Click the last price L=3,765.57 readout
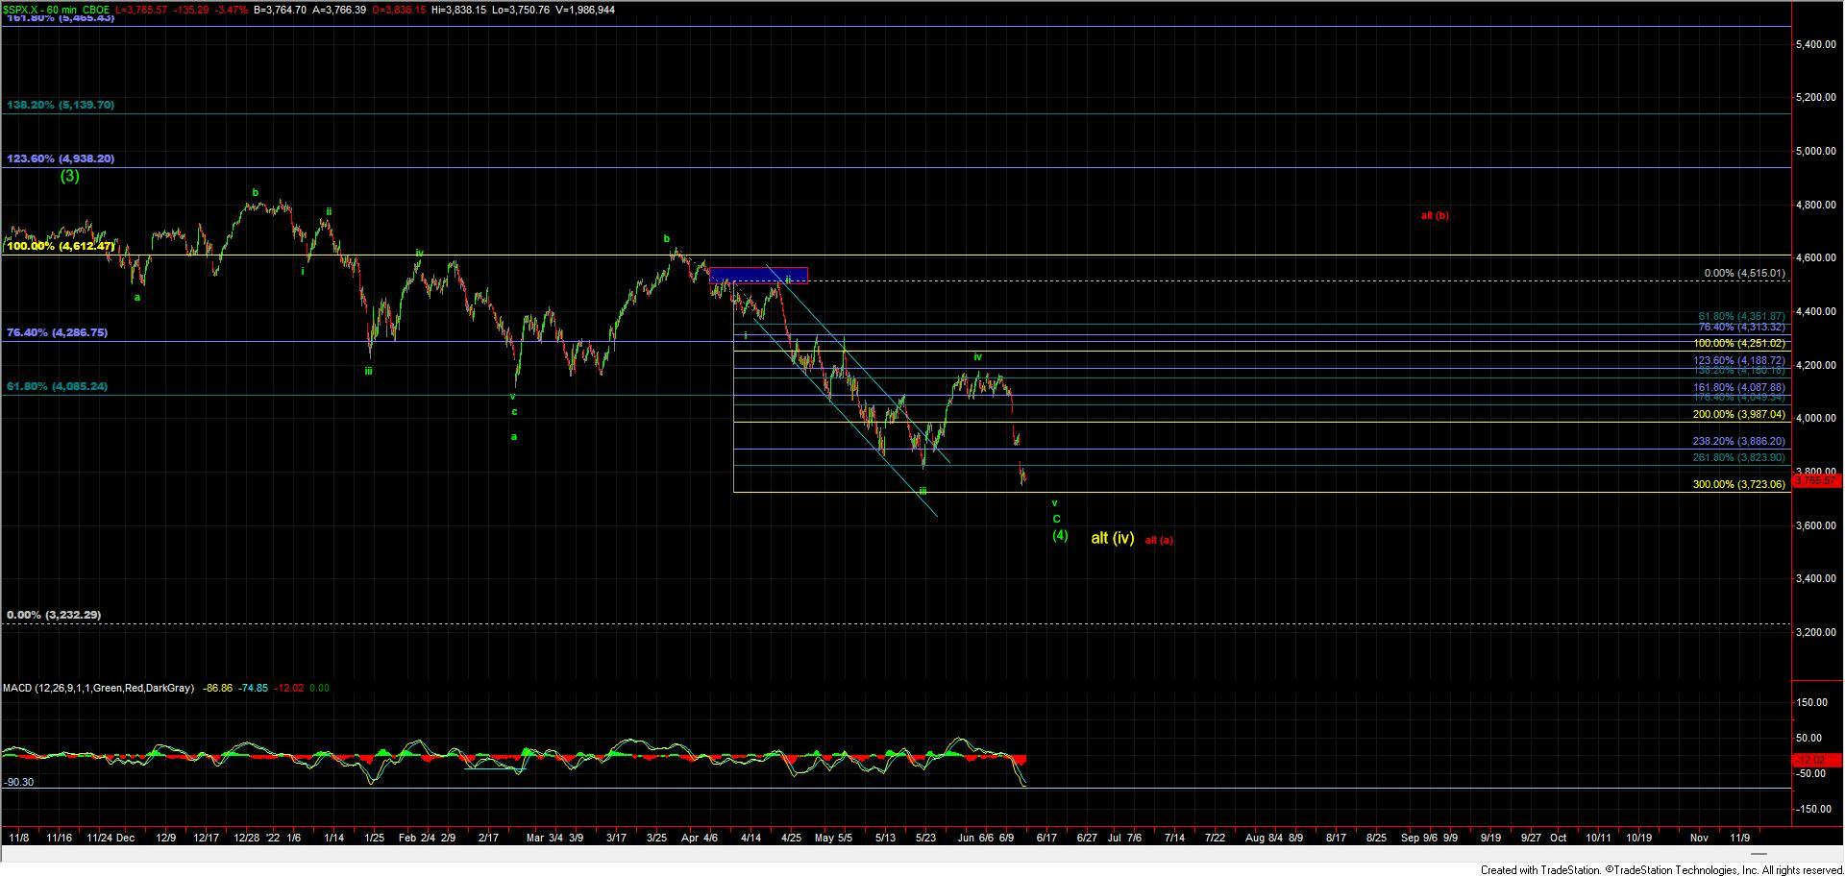Screen dimensions: 1845x876 point(142,10)
